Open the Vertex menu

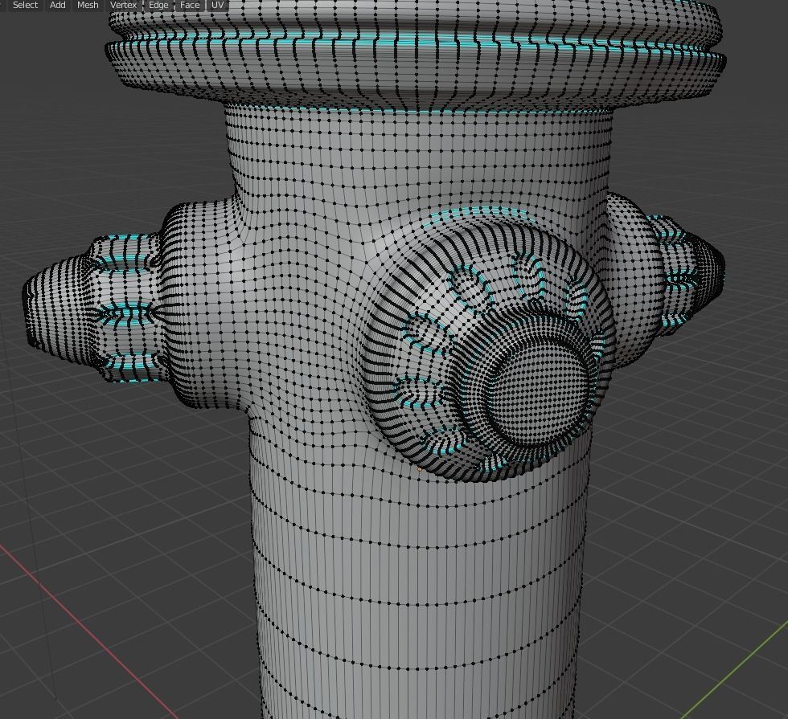[124, 5]
